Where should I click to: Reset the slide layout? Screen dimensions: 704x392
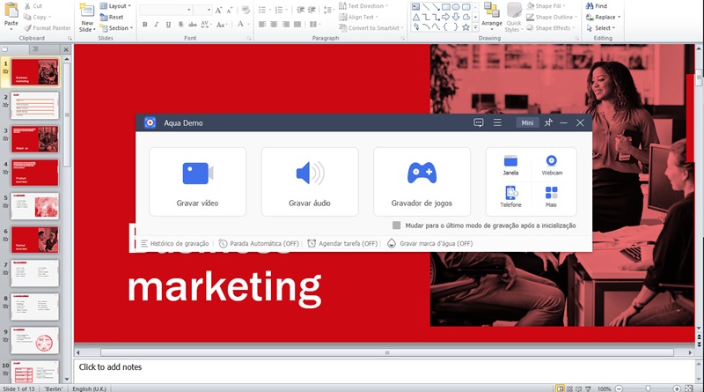[112, 17]
